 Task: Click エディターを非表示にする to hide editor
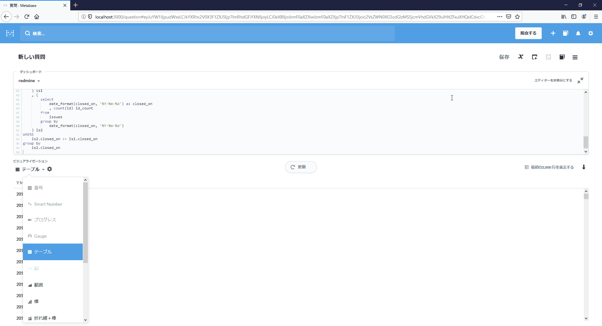553,81
